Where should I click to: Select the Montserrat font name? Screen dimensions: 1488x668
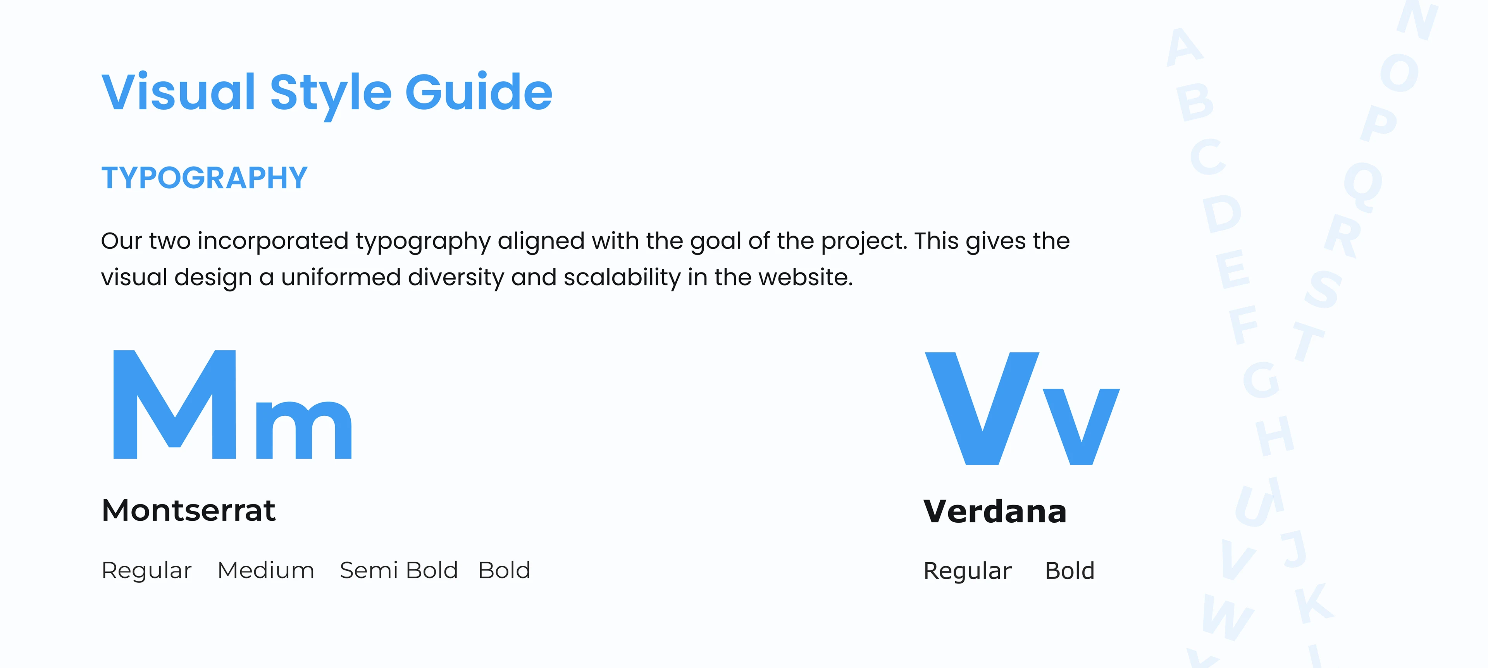click(x=188, y=510)
